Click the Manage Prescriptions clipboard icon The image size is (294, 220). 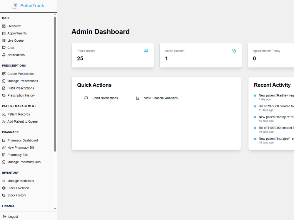click(4, 81)
